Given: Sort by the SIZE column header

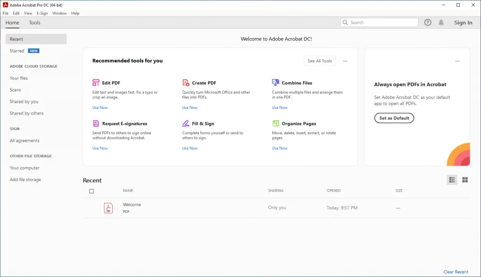Looking at the screenshot, I should point(399,191).
